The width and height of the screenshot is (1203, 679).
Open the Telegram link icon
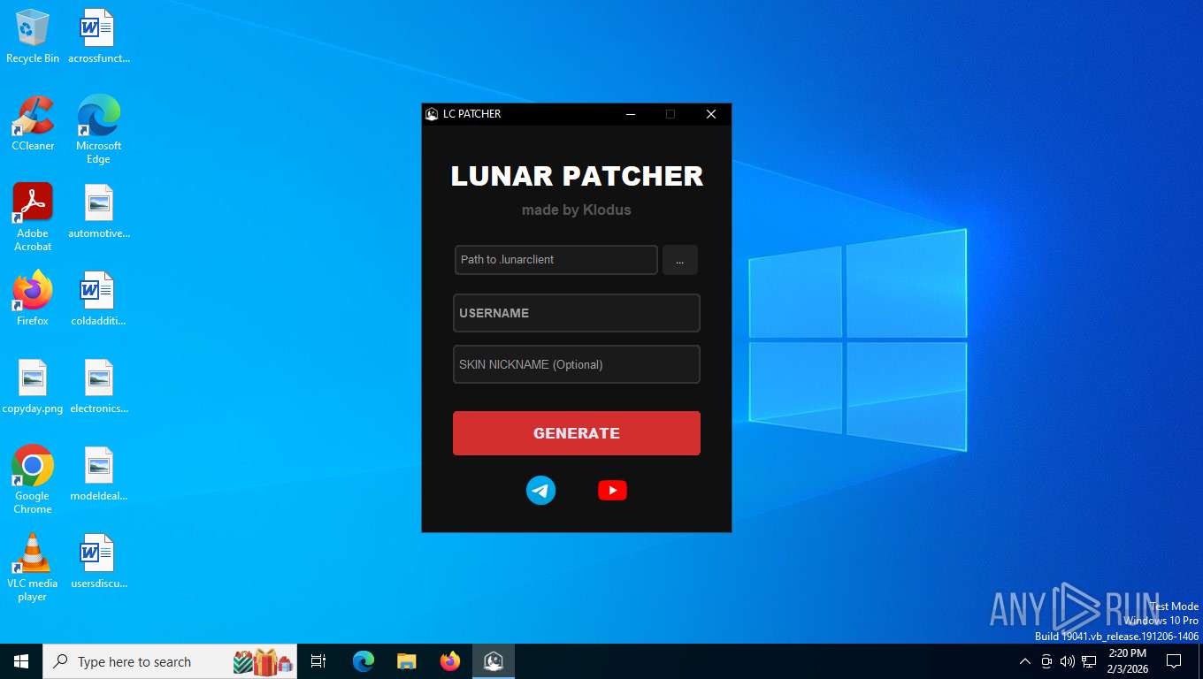click(x=540, y=490)
